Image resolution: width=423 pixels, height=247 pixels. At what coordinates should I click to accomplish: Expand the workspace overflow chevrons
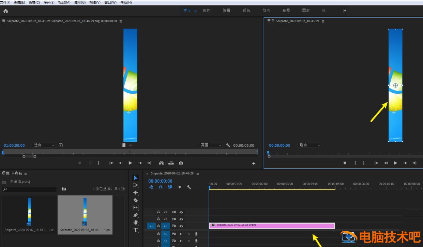coord(345,11)
